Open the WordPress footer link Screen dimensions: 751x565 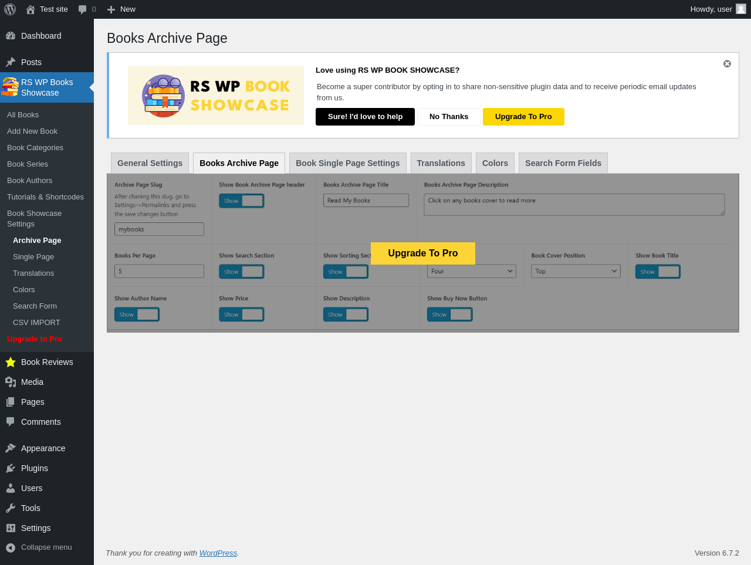click(218, 553)
